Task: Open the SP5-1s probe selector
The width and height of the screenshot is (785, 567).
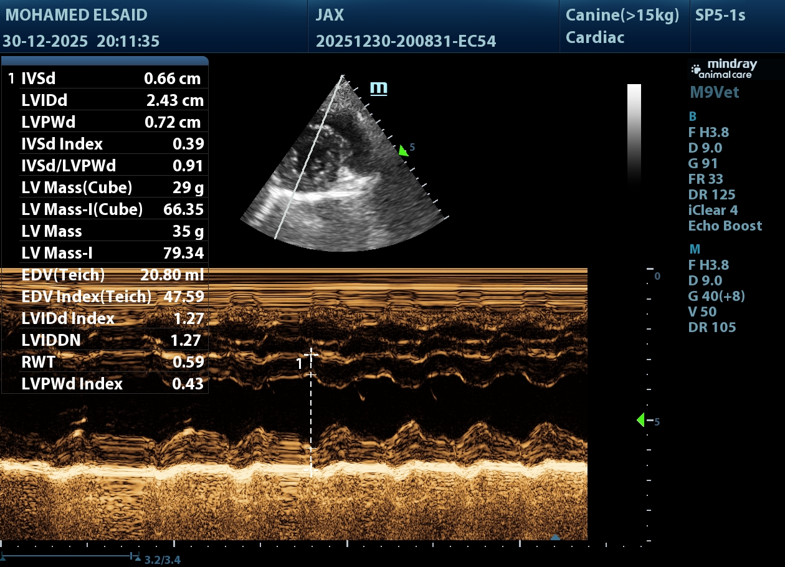Action: pyautogui.click(x=720, y=16)
